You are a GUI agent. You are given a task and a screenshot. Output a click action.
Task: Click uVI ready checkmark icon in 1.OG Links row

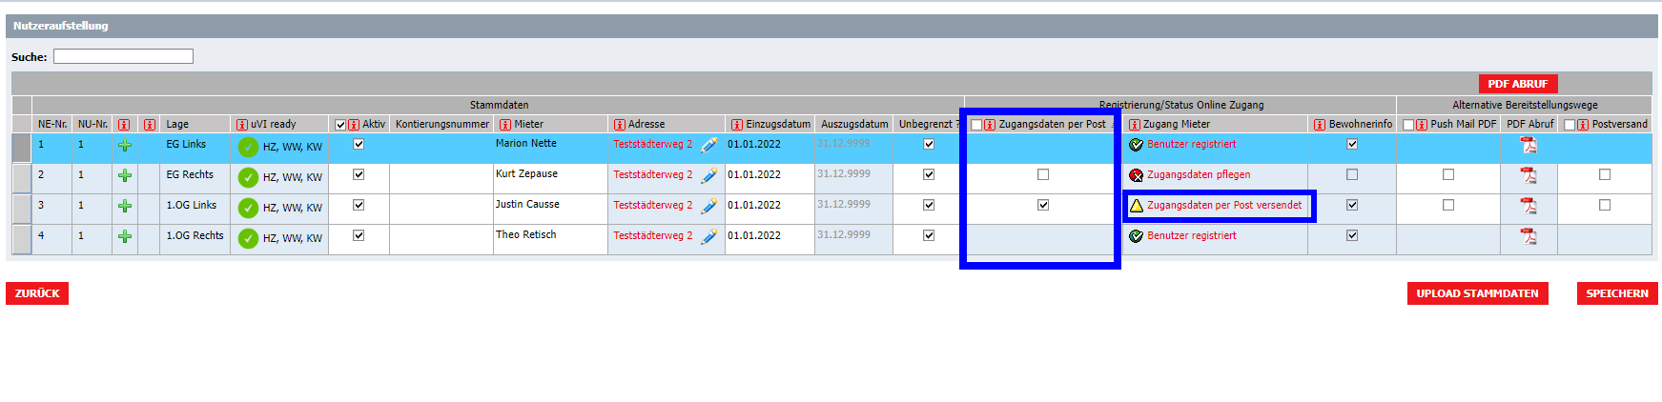[248, 208]
